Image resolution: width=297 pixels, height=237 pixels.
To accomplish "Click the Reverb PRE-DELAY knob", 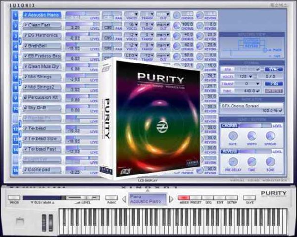I will 233,162.
